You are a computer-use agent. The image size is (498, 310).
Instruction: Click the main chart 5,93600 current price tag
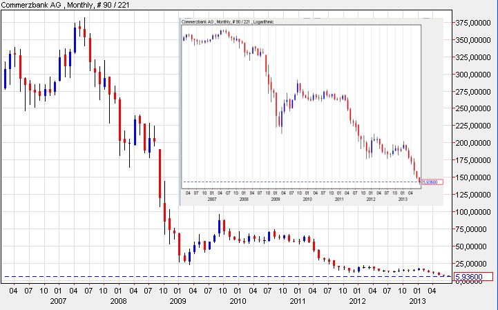tap(473, 277)
